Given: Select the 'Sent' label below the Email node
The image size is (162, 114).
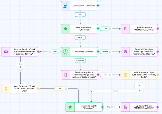Looking at the screenshot, I should pyautogui.click(x=20, y=64).
